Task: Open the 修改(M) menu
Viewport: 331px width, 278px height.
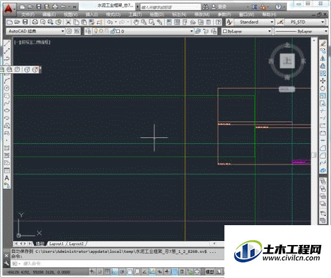Action: click(202, 15)
